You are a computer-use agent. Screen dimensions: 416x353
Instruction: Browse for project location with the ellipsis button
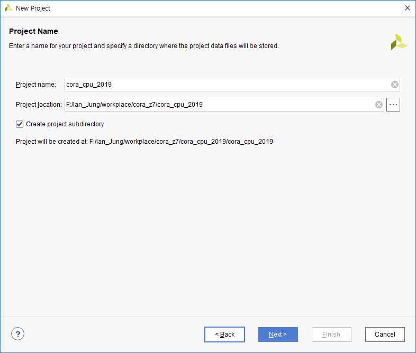pos(393,105)
